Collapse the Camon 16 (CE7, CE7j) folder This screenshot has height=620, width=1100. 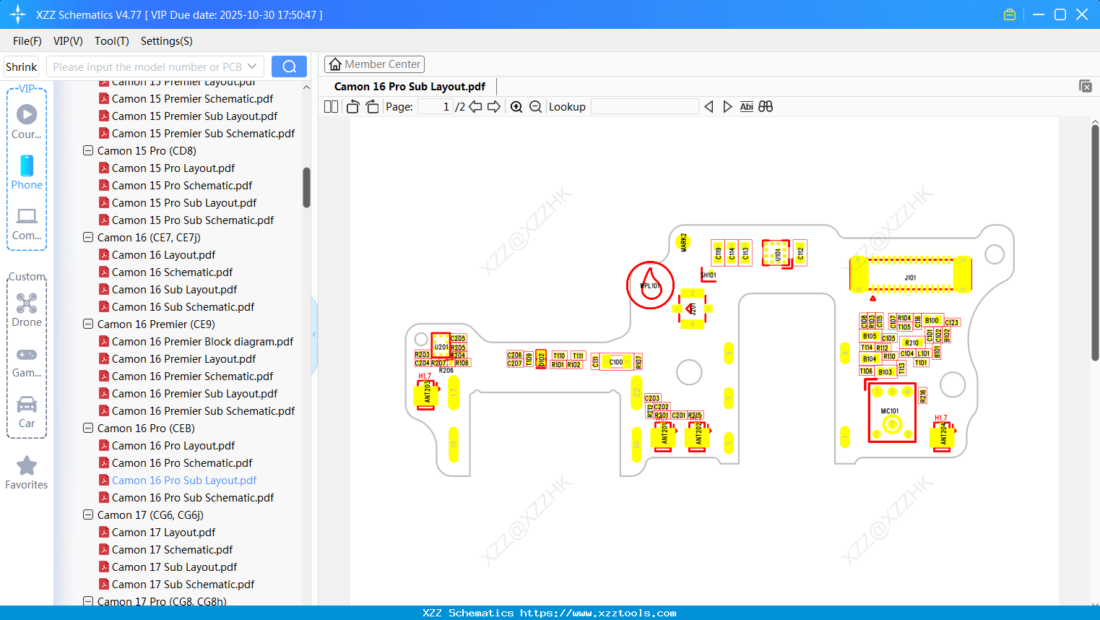coord(88,238)
